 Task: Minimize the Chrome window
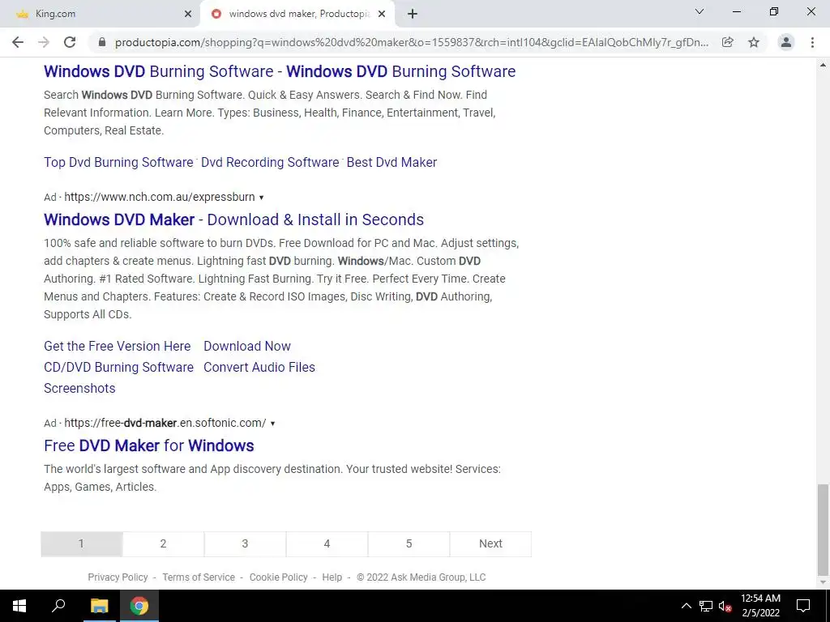[737, 11]
